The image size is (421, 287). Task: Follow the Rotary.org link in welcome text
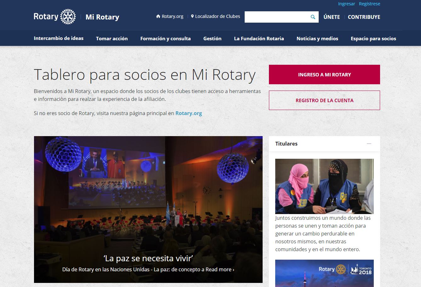point(189,113)
